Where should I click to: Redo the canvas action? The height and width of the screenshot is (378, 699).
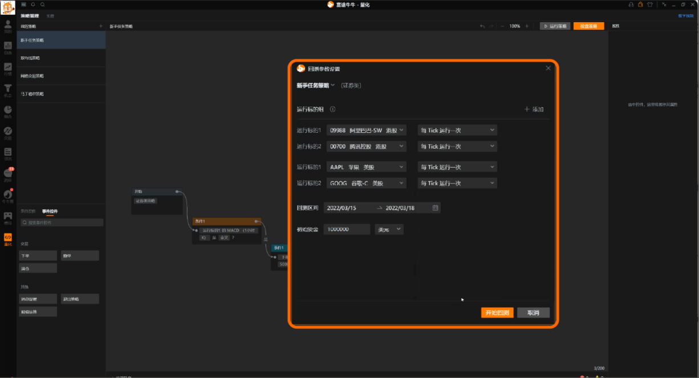pos(491,26)
